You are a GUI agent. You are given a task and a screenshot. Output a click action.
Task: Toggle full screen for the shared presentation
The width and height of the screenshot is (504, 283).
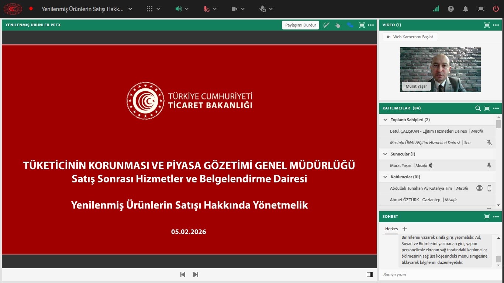pos(362,25)
